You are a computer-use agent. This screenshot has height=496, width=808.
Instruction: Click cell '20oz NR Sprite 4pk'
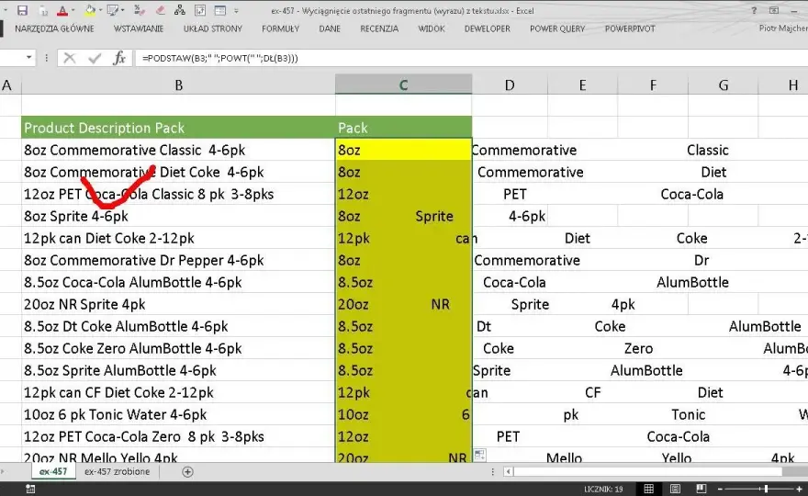pyautogui.click(x=178, y=304)
